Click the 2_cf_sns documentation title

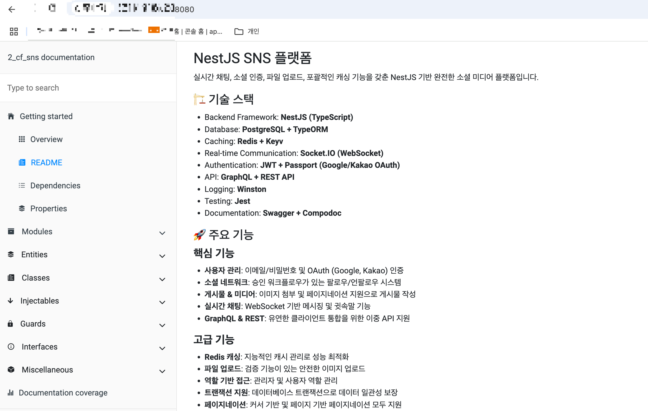tap(51, 57)
